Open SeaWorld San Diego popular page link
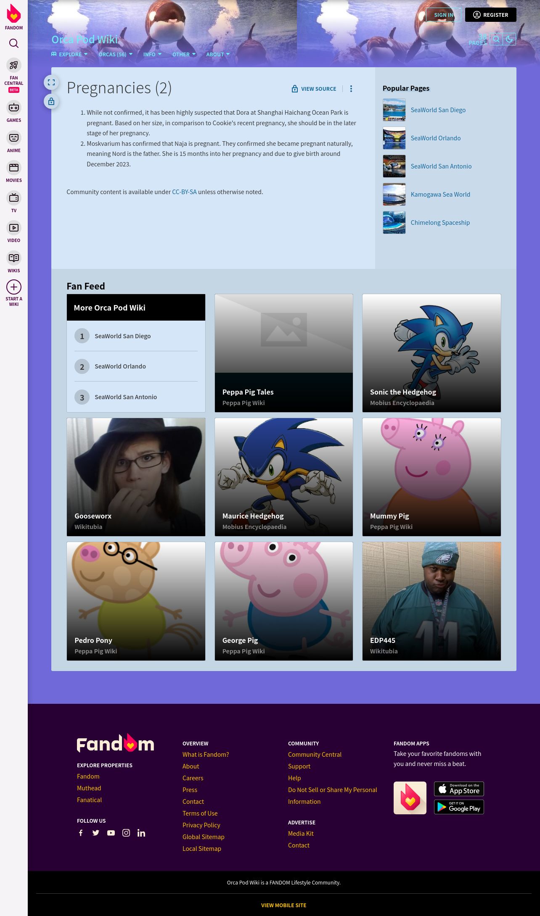Image resolution: width=540 pixels, height=916 pixels. [x=438, y=110]
